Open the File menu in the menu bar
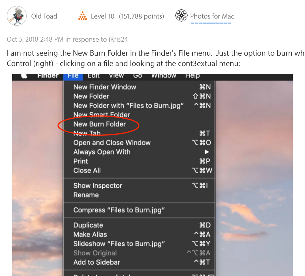Image resolution: width=305 pixels, height=276 pixels. (73, 76)
